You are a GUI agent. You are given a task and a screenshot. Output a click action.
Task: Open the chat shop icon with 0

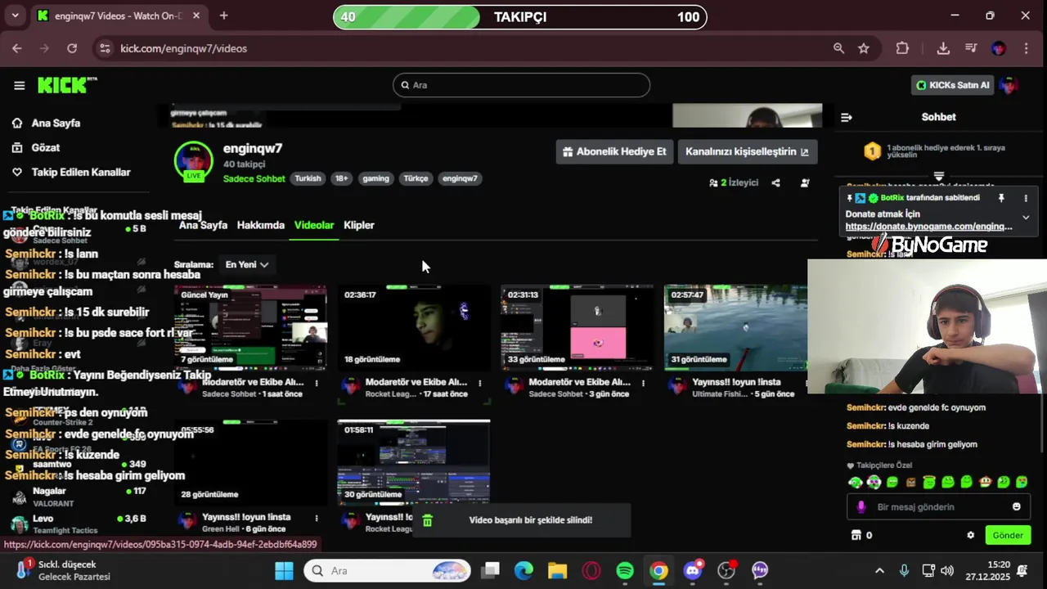861,535
